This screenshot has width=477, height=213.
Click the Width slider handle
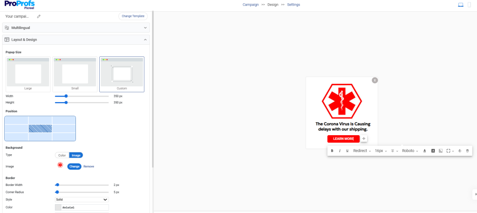click(66, 96)
